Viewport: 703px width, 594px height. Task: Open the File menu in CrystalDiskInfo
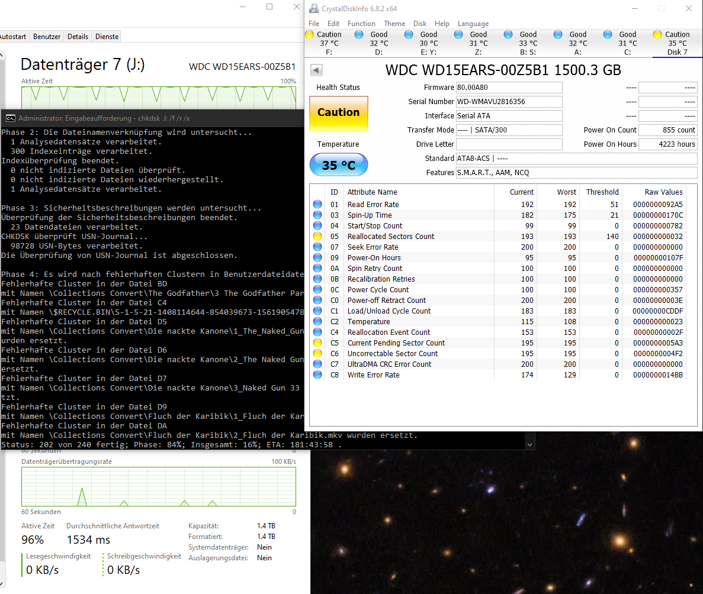click(314, 23)
